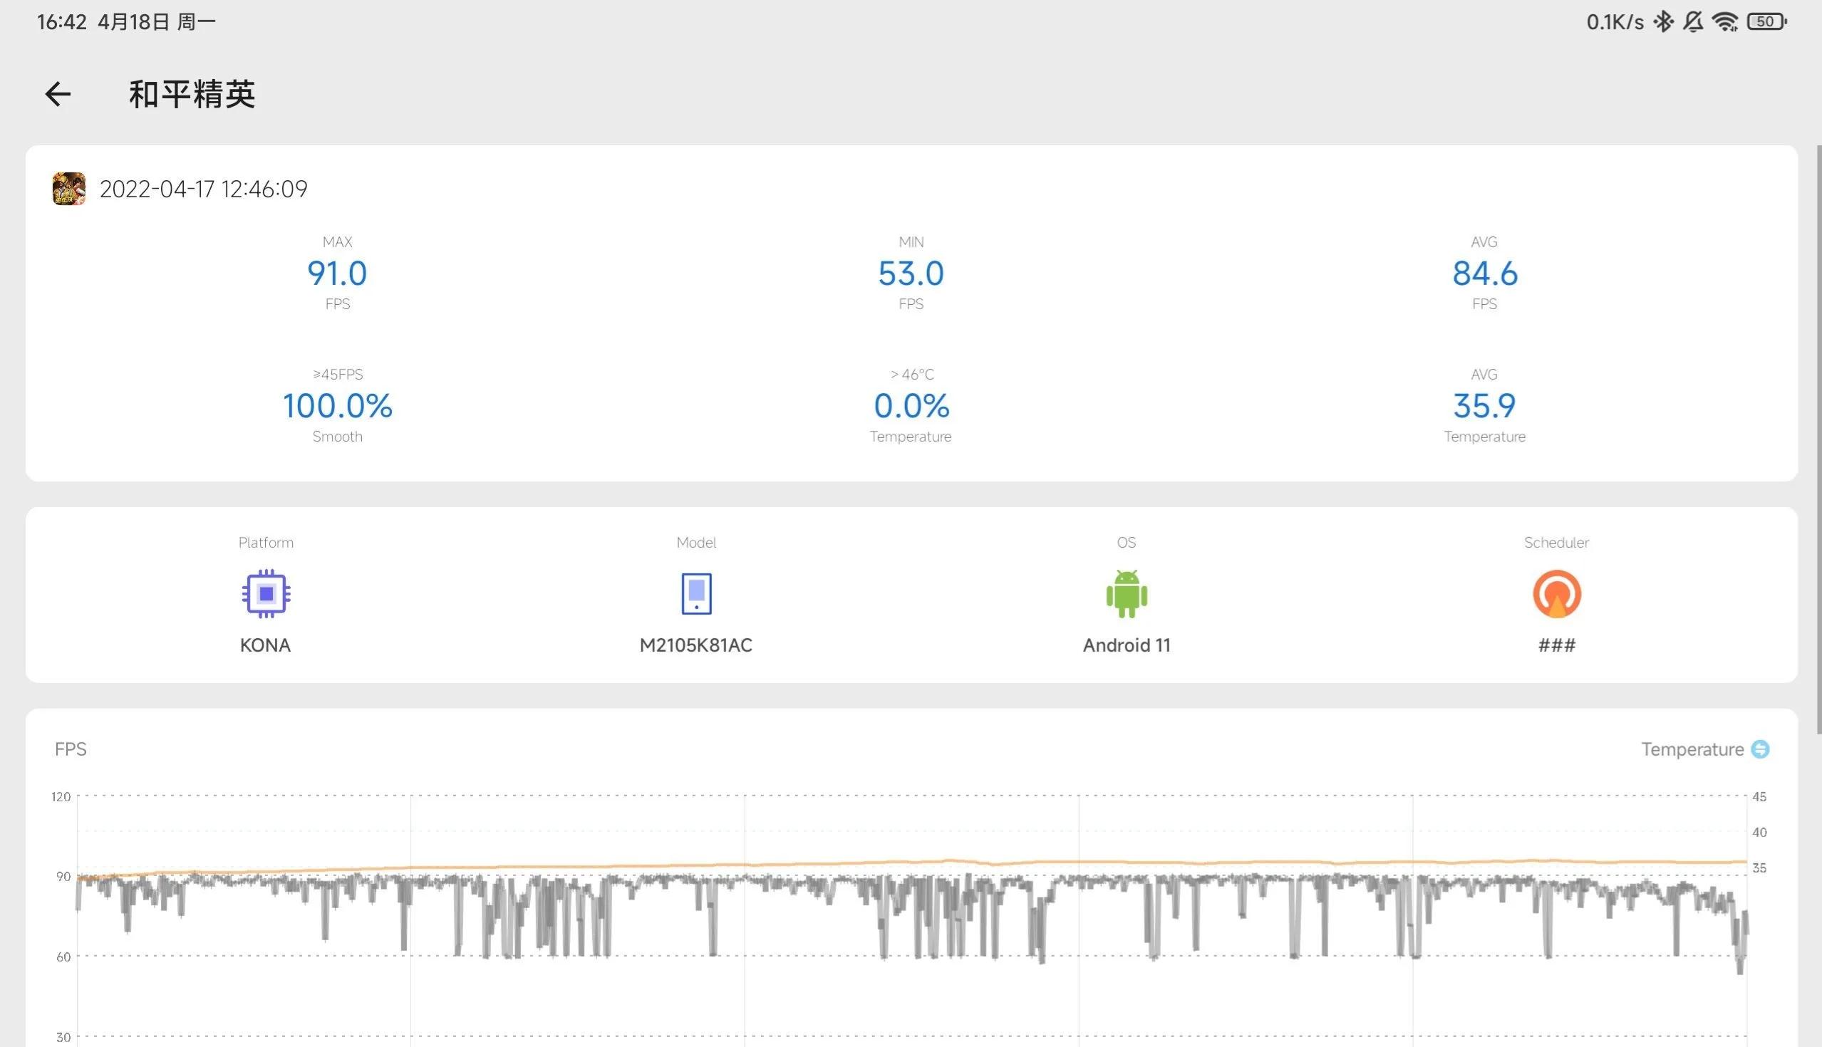Tap the muted bell notification icon
The width and height of the screenshot is (1822, 1047).
point(1692,22)
